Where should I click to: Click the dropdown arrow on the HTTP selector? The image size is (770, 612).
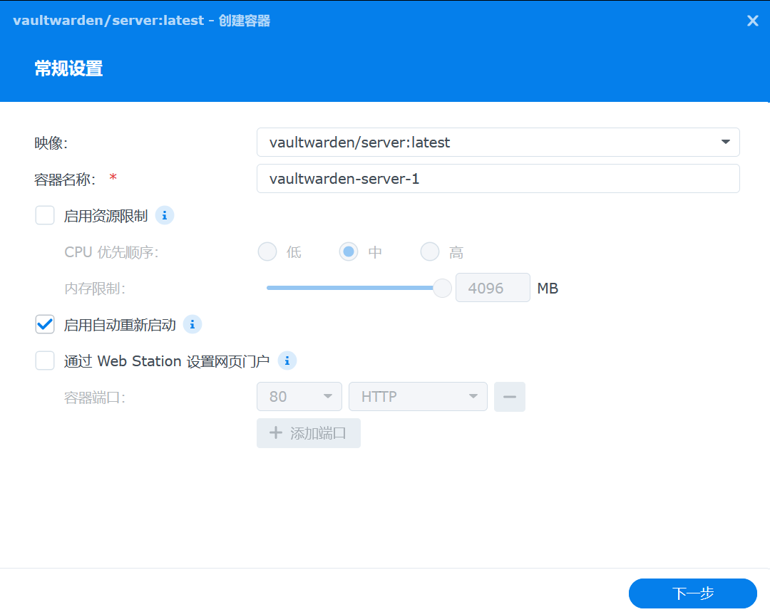[x=473, y=397]
